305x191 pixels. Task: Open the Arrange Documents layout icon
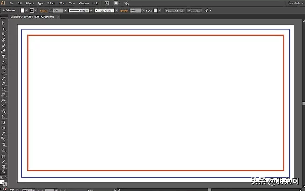(x=117, y=3)
